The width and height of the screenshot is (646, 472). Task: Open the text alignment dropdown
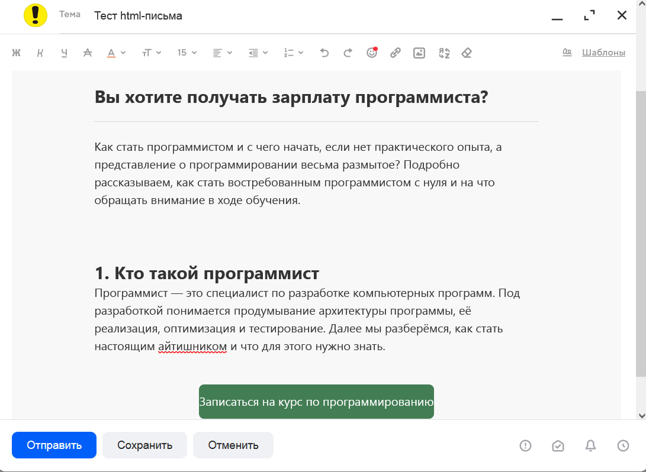[x=222, y=53]
